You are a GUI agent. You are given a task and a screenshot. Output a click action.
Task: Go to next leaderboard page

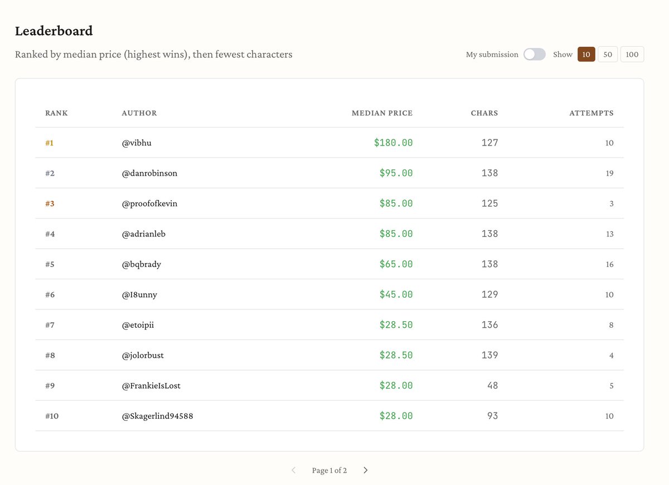[x=365, y=471]
